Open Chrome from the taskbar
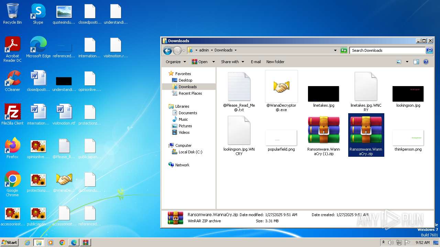Screen dimensions: 440x247 (62, 243)
